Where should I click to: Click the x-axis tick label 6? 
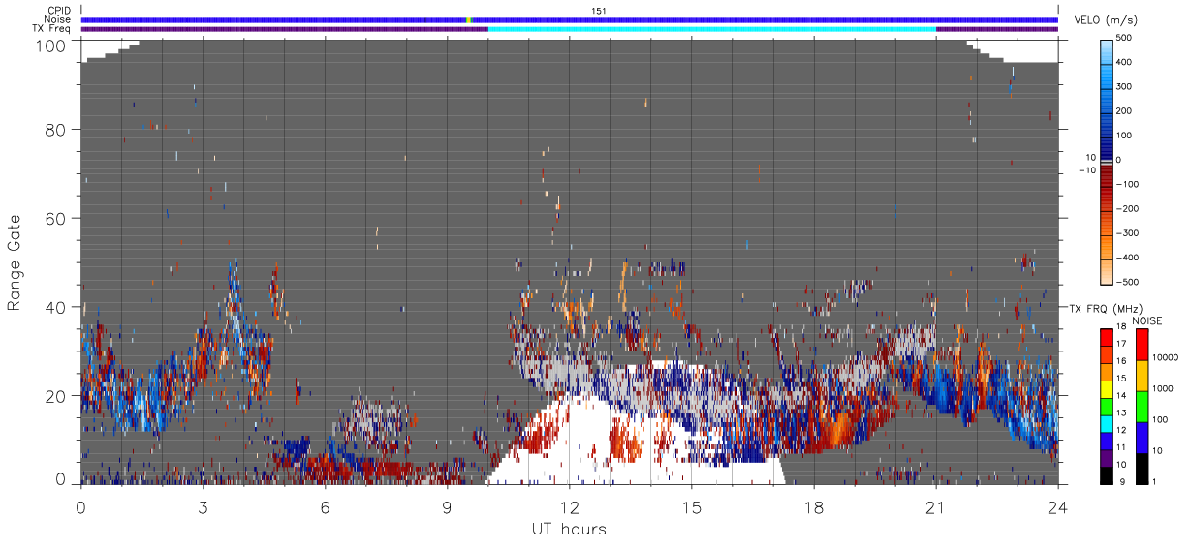click(x=325, y=507)
